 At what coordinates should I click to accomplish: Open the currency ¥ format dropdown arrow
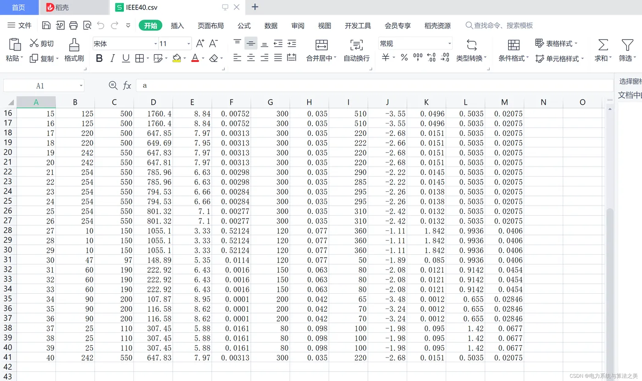(394, 58)
